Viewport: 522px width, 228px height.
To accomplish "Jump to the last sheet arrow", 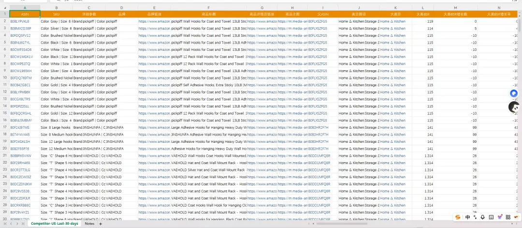I will pyautogui.click(x=23, y=224).
